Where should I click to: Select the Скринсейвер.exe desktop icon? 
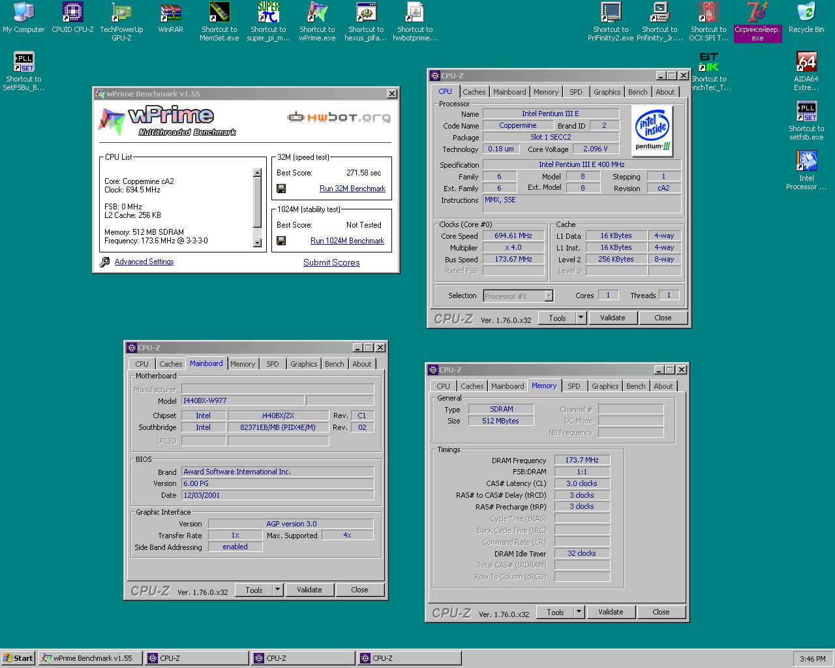[x=757, y=22]
